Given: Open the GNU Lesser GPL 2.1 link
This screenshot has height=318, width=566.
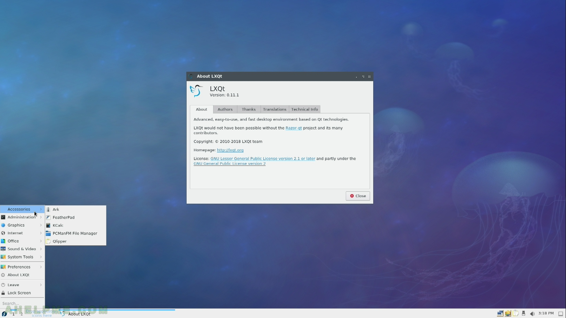Looking at the screenshot, I should click(x=263, y=159).
